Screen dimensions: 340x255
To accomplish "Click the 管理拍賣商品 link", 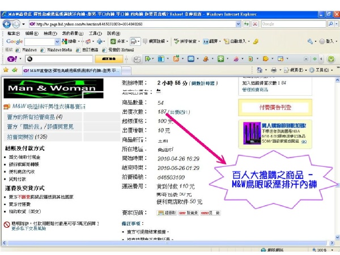I will (255, 90).
